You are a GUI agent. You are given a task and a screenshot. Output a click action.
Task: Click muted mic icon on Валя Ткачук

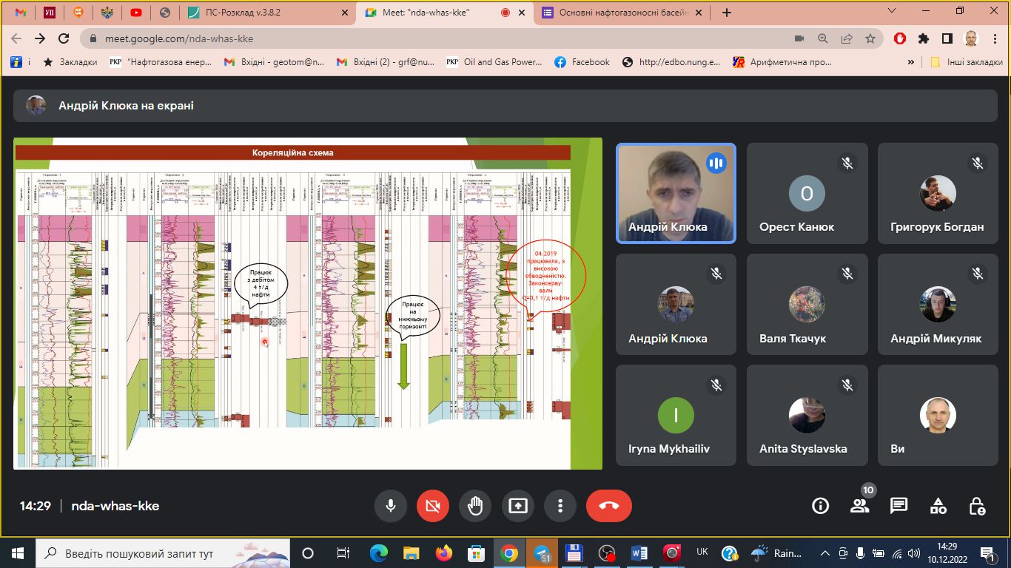(x=847, y=274)
